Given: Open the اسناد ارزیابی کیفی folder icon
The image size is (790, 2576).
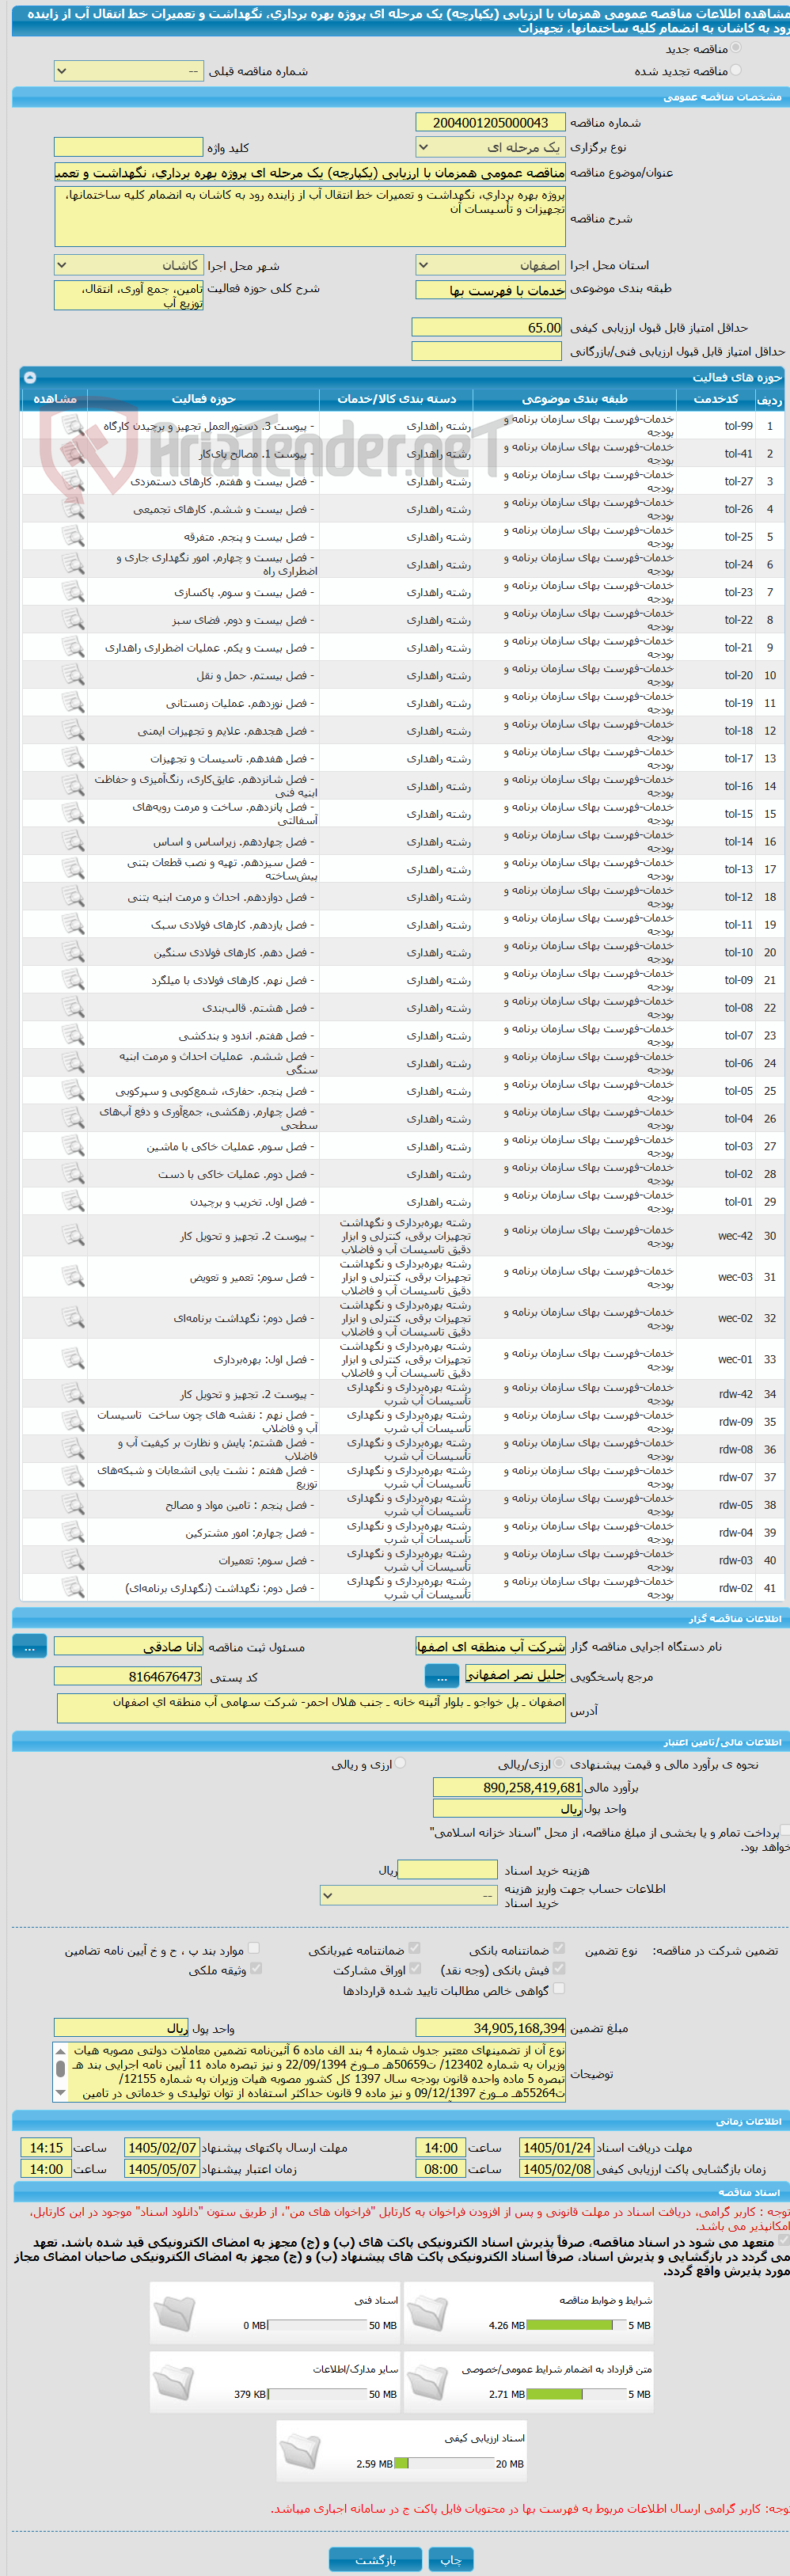Looking at the screenshot, I should [x=300, y=2450].
